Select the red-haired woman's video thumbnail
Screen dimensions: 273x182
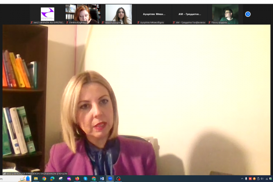(x=83, y=14)
